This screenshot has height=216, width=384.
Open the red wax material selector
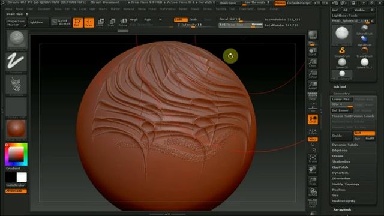(16, 130)
